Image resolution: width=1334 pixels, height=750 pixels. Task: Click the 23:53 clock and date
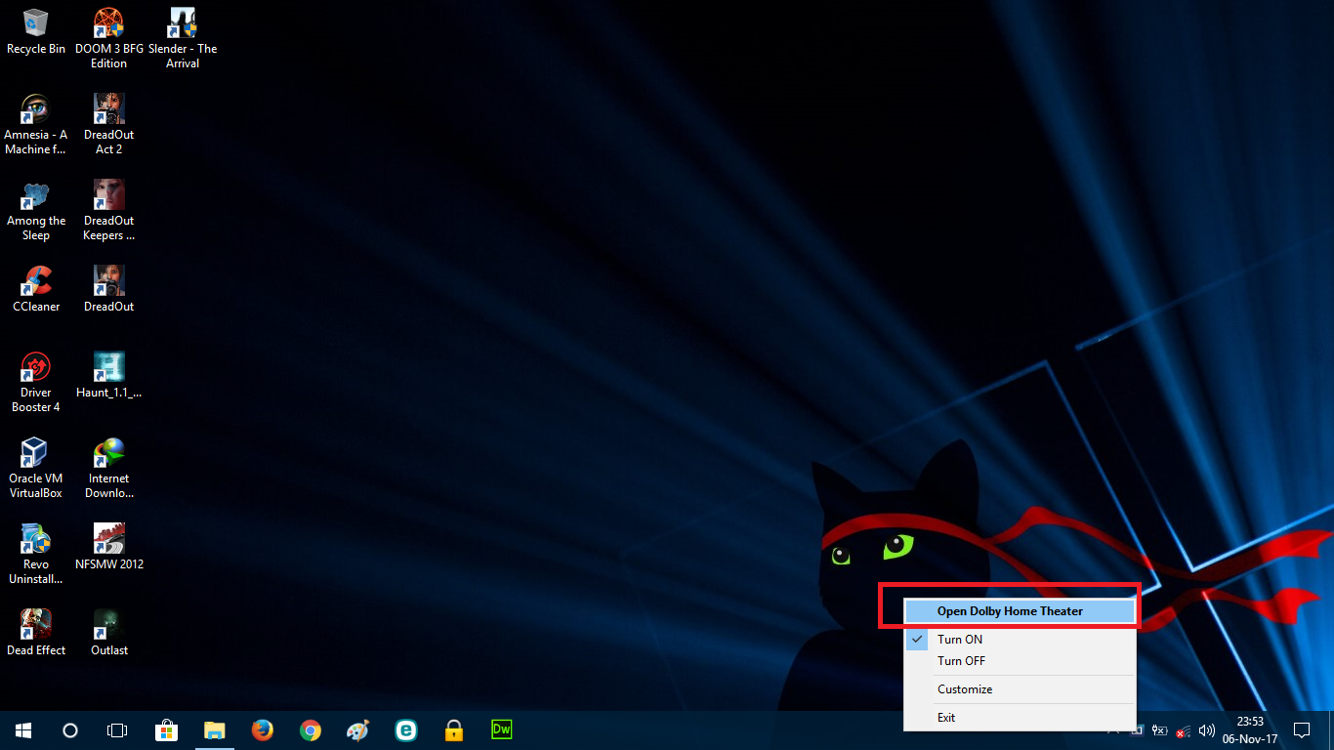1250,729
